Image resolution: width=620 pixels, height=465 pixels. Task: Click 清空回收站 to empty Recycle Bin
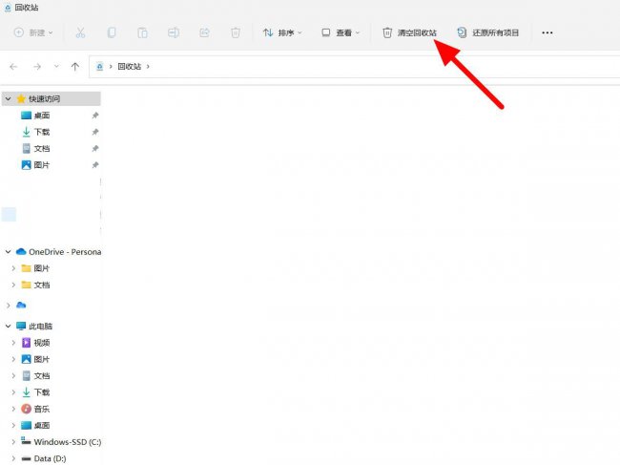pos(409,32)
